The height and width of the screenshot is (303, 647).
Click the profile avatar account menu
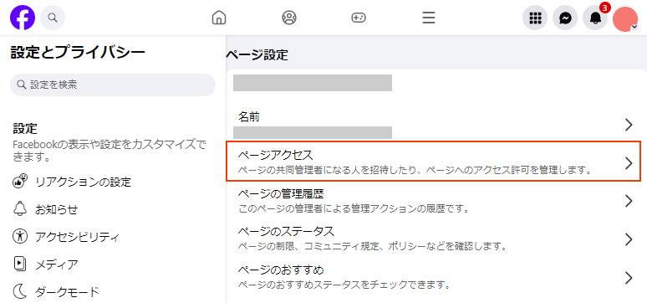625,18
